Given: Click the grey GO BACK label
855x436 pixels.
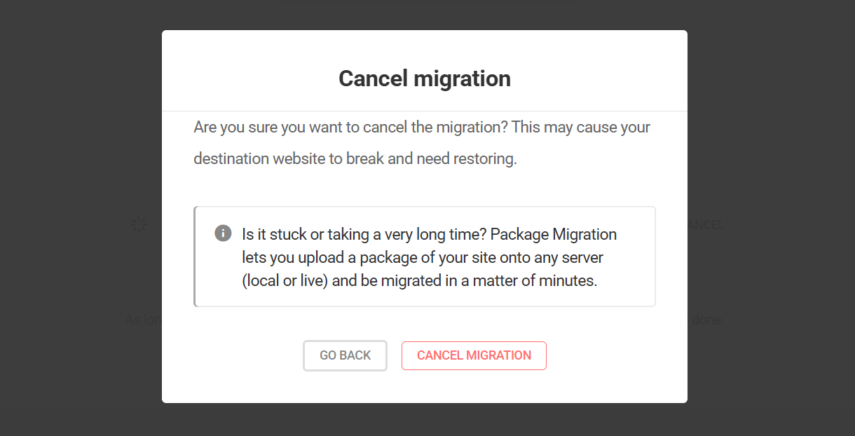Looking at the screenshot, I should [345, 355].
